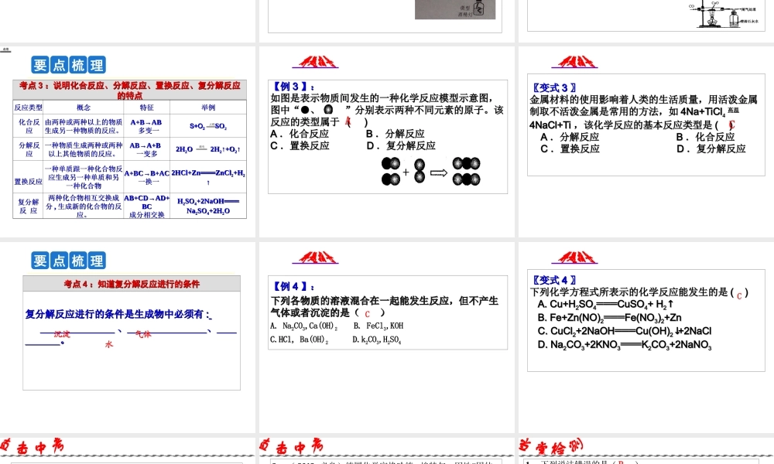This screenshot has height=464, width=774.
Task: Click option D. K₂CO₃, H₂SO₄
Action: [377, 339]
